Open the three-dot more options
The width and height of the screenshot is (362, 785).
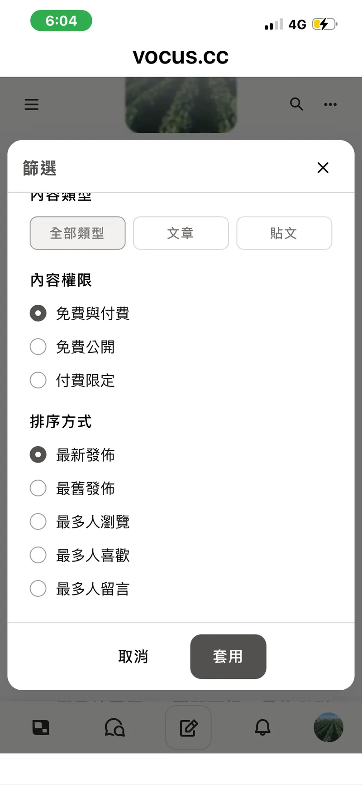tap(330, 104)
